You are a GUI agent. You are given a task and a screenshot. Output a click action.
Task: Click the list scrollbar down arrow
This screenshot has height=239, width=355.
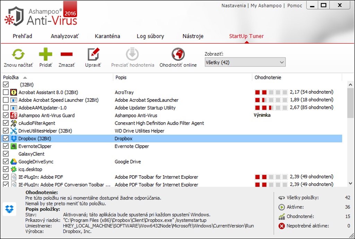(x=350, y=183)
